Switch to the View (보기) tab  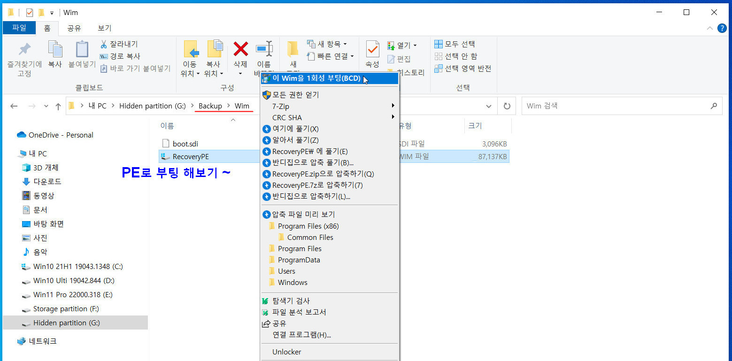(104, 28)
